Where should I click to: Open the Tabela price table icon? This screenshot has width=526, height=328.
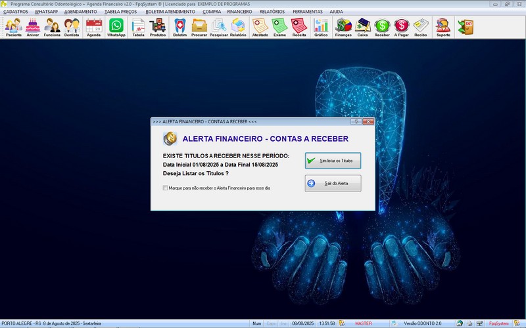point(138,28)
